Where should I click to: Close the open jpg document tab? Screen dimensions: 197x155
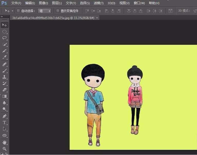click(x=97, y=18)
